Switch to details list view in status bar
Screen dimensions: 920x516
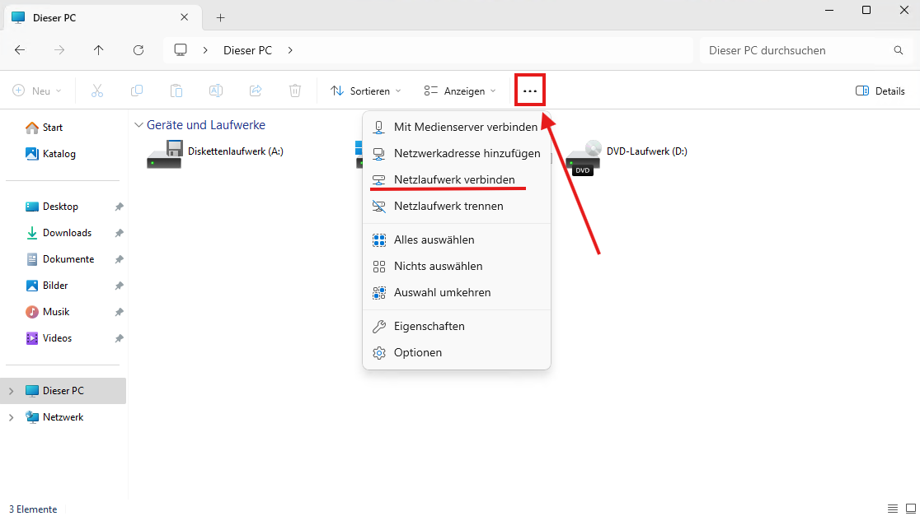(893, 509)
